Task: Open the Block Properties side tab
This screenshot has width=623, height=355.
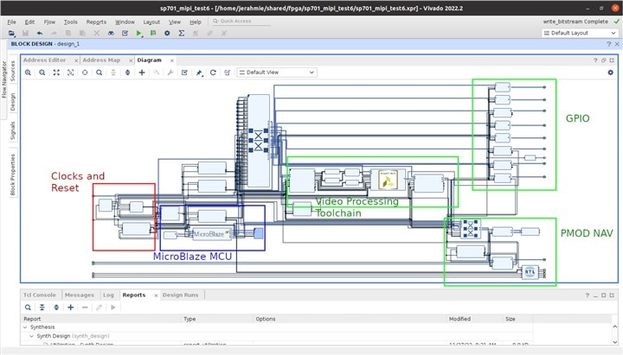Action: (x=13, y=174)
